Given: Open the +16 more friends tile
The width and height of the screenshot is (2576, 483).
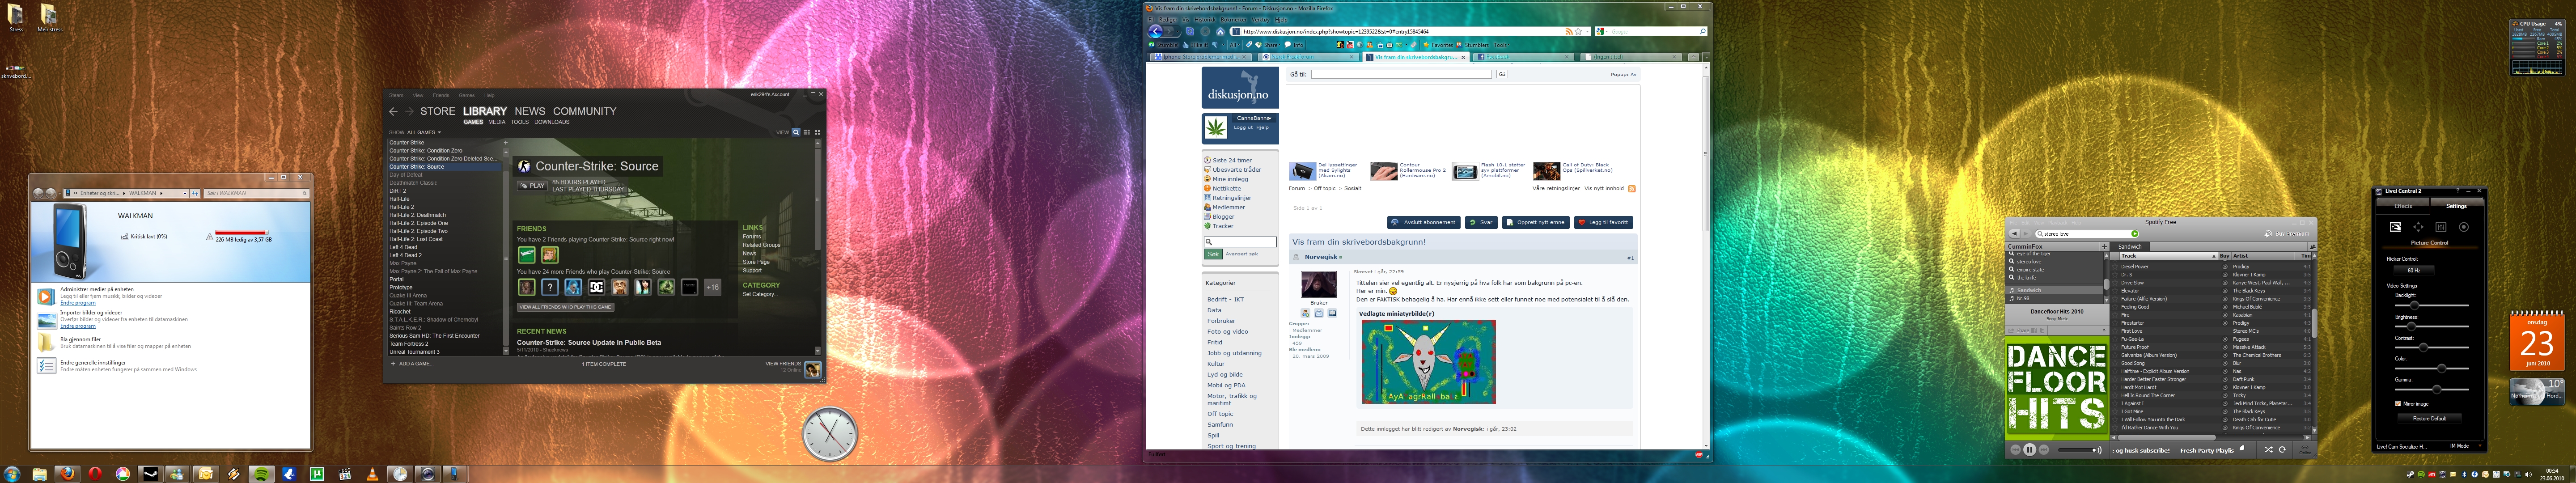Looking at the screenshot, I should pos(713,287).
